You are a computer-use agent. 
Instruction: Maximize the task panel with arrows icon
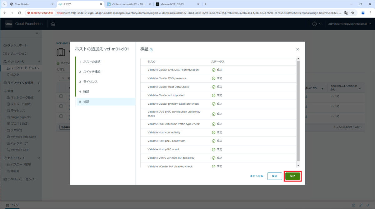361,205
